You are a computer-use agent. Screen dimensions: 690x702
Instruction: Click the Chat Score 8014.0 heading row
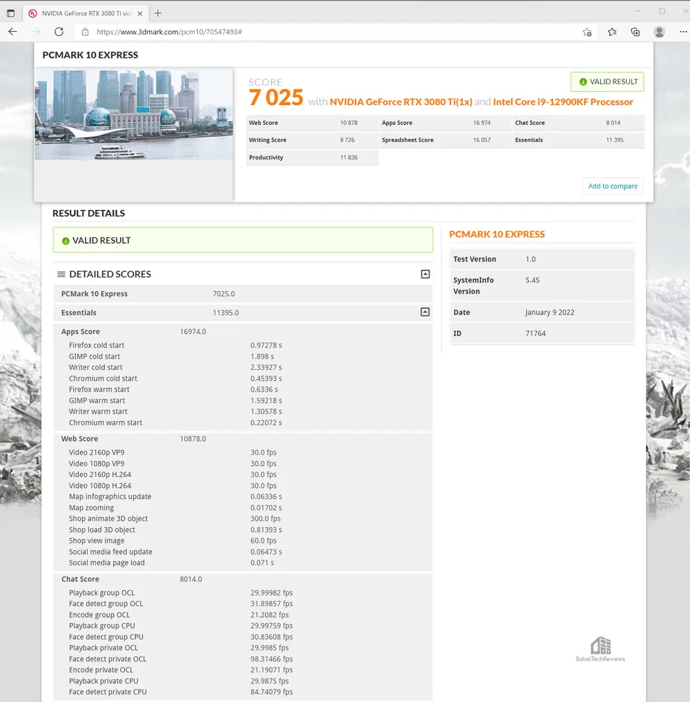tap(243, 579)
